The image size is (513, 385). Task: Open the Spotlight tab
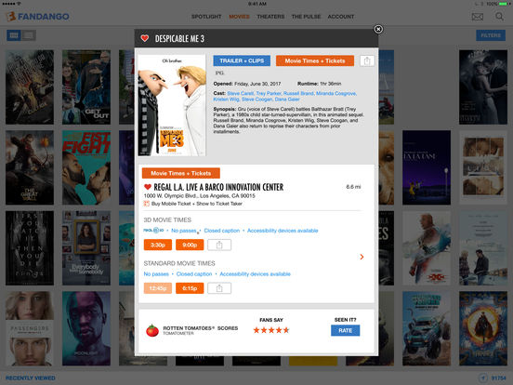206,17
